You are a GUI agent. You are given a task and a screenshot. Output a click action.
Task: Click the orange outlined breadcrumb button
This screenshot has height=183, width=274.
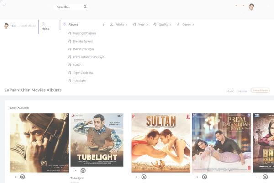click(260, 90)
